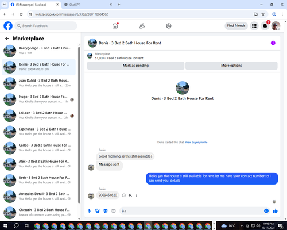Go back in browser history

[5, 14]
